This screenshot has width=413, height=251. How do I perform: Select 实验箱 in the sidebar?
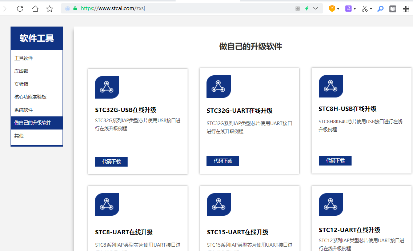point(37,84)
